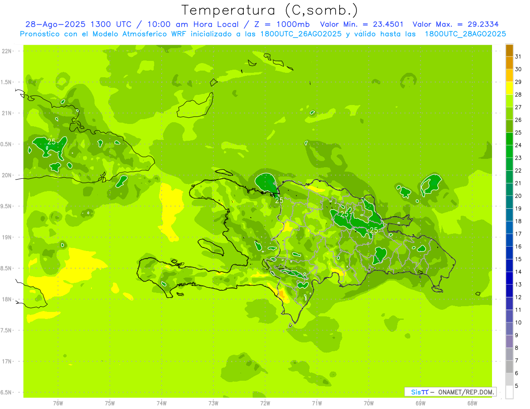Screen dimensions: 530x409
Task: Click the '31' value on the color legend
Action: 518,56
